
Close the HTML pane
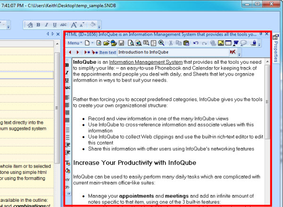click(x=267, y=34)
